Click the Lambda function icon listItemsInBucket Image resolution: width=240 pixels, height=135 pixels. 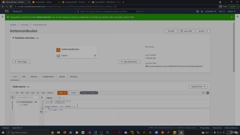click(58, 50)
